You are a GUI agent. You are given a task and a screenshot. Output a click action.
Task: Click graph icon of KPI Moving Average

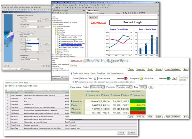60,38
